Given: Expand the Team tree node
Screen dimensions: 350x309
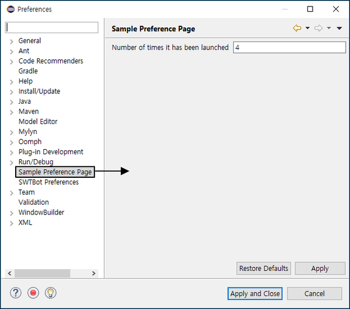Looking at the screenshot, I should (12, 193).
